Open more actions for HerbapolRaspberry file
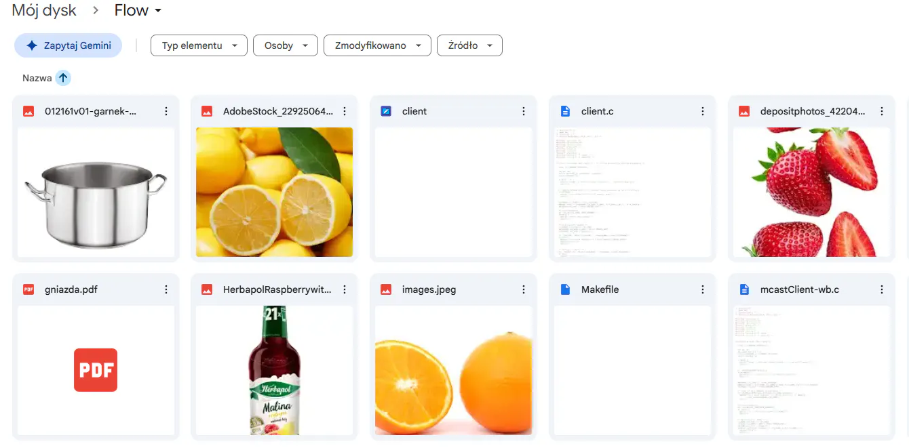This screenshot has height=448, width=909. click(x=345, y=289)
